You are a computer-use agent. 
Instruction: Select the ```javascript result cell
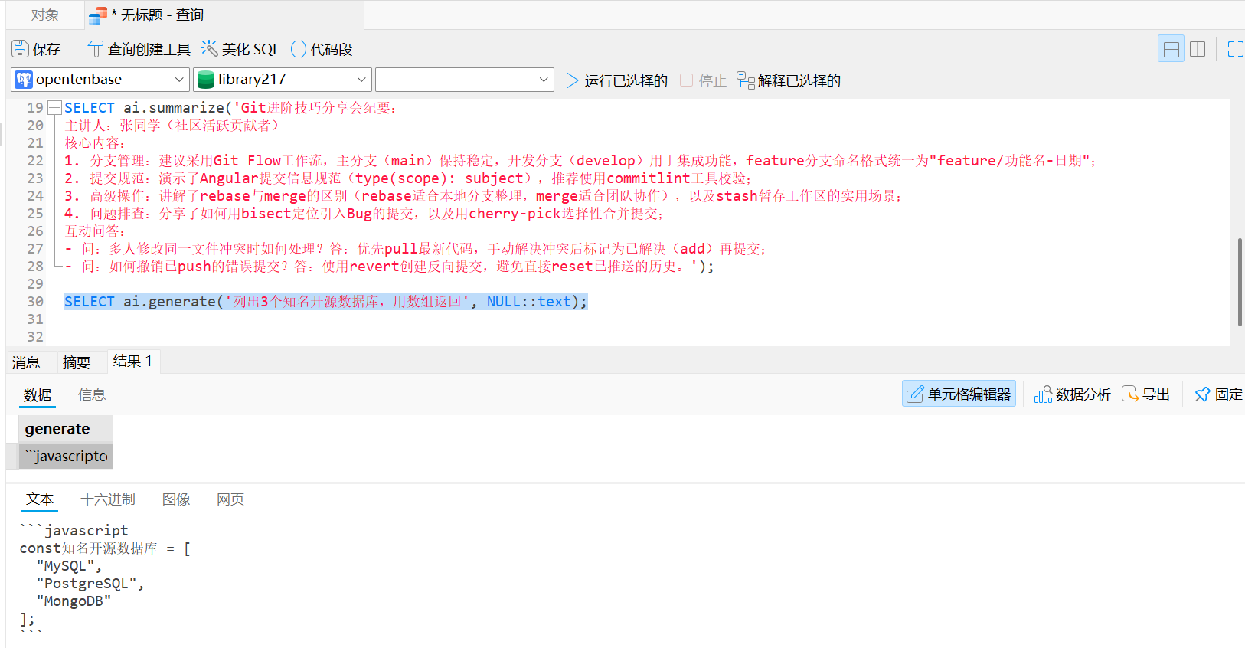pos(66,457)
